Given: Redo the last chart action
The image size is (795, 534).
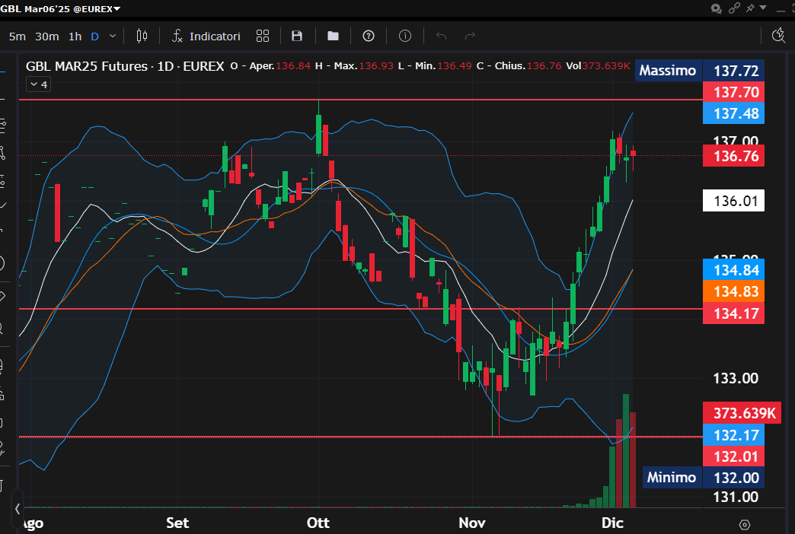Looking at the screenshot, I should tap(470, 36).
